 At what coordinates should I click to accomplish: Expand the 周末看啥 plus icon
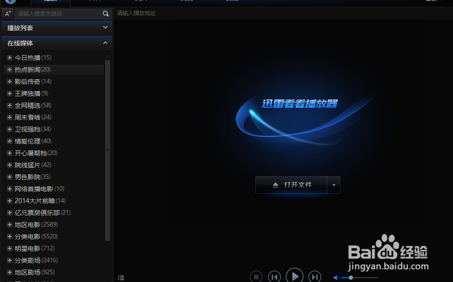(x=10, y=117)
